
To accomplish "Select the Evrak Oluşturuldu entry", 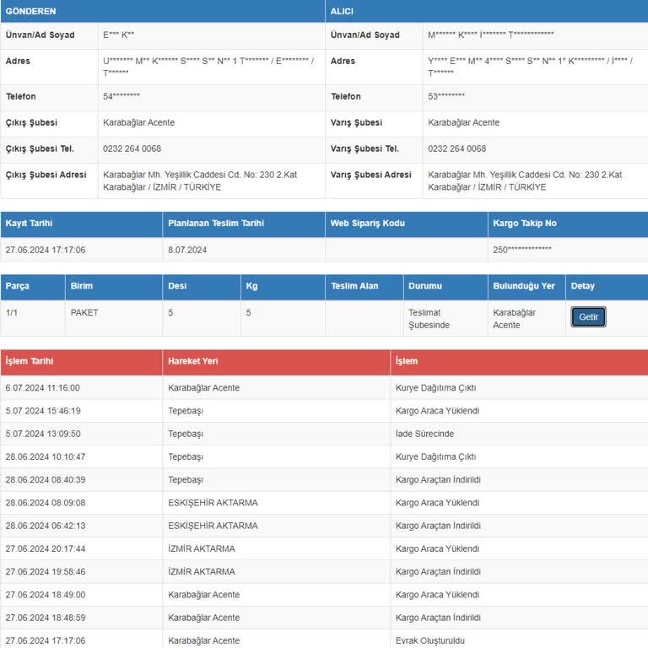I will 430,640.
